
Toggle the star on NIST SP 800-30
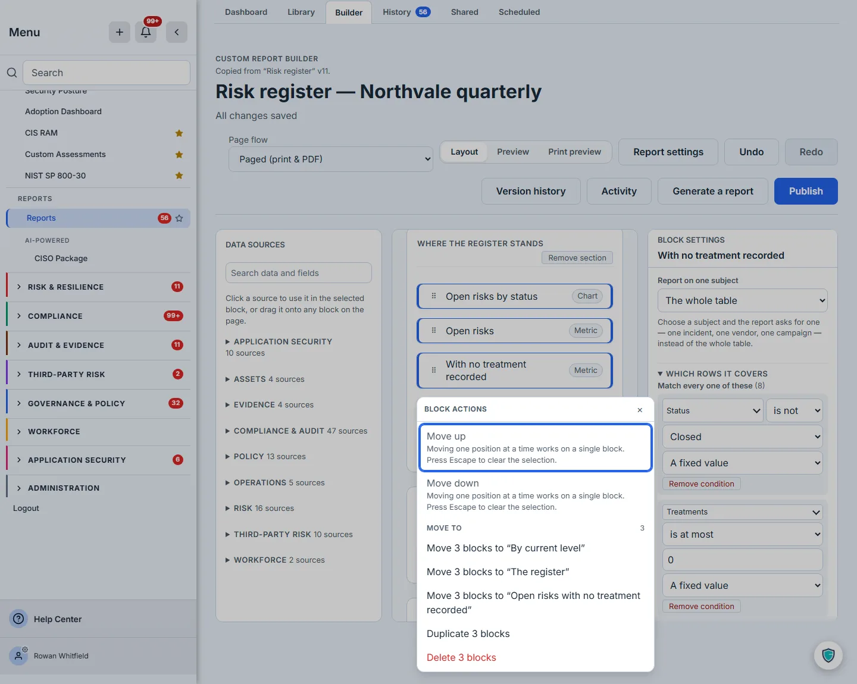[179, 175]
